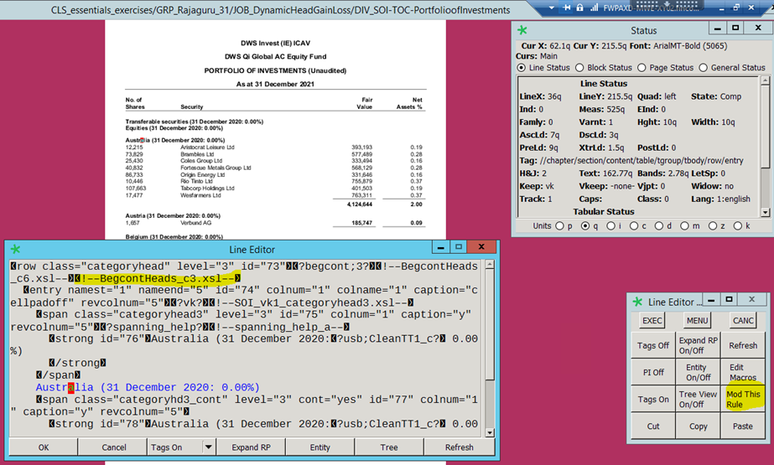Choose units m radio button
774x465 pixels.
(x=684, y=226)
